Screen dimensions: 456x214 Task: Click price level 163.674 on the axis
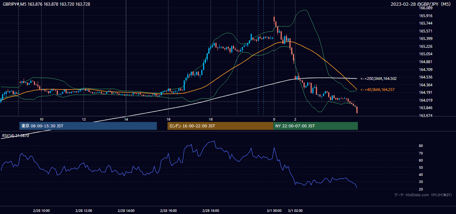[426, 116]
